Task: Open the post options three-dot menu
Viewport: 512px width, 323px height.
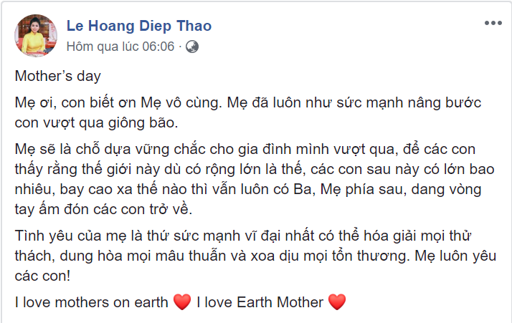Action: tap(493, 24)
